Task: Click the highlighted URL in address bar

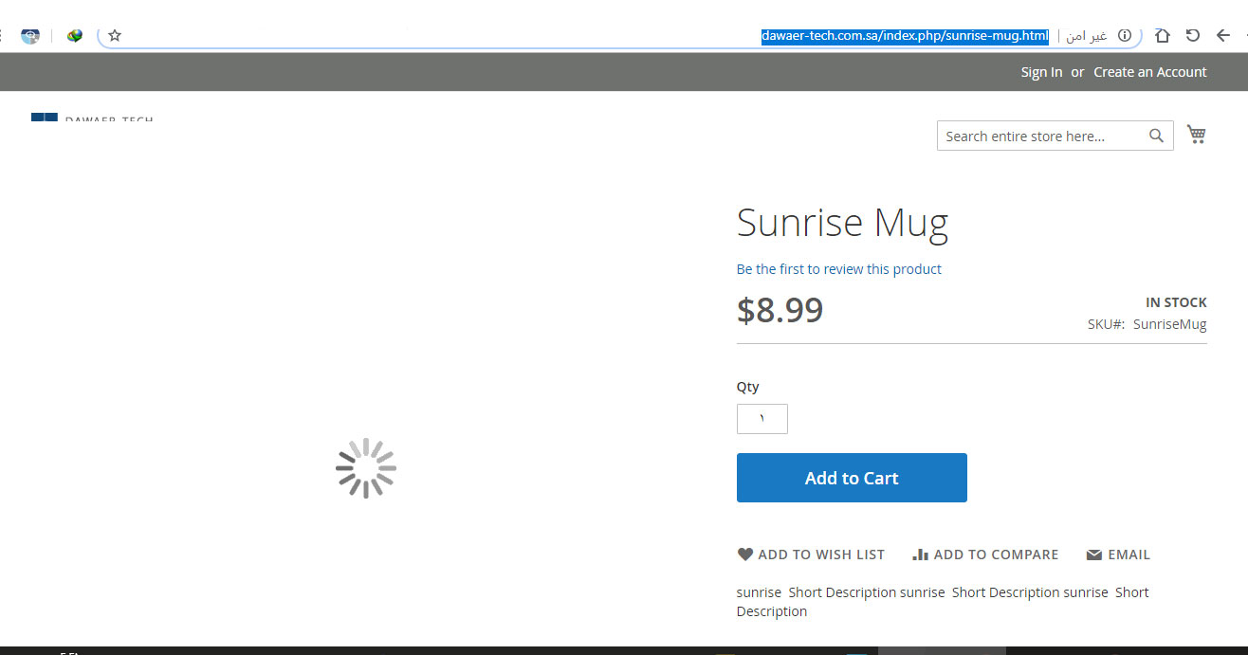Action: click(904, 36)
